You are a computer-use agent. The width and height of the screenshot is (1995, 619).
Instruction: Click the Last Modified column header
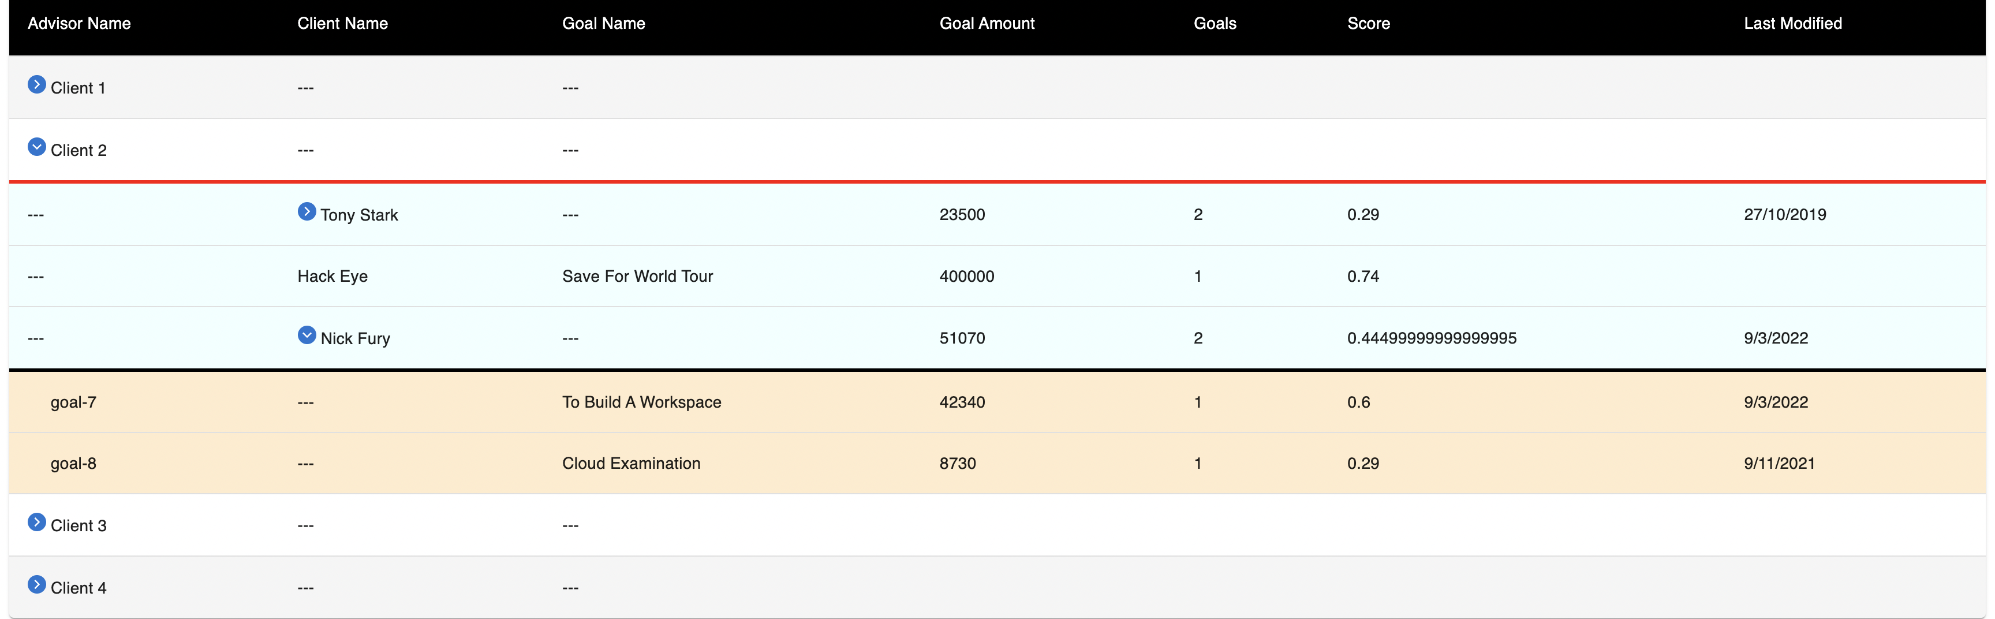(1792, 23)
